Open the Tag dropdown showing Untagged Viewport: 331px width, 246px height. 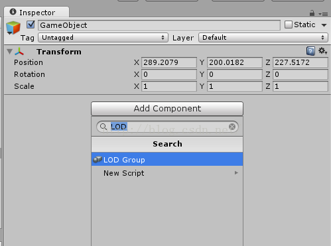pyautogui.click(x=103, y=38)
